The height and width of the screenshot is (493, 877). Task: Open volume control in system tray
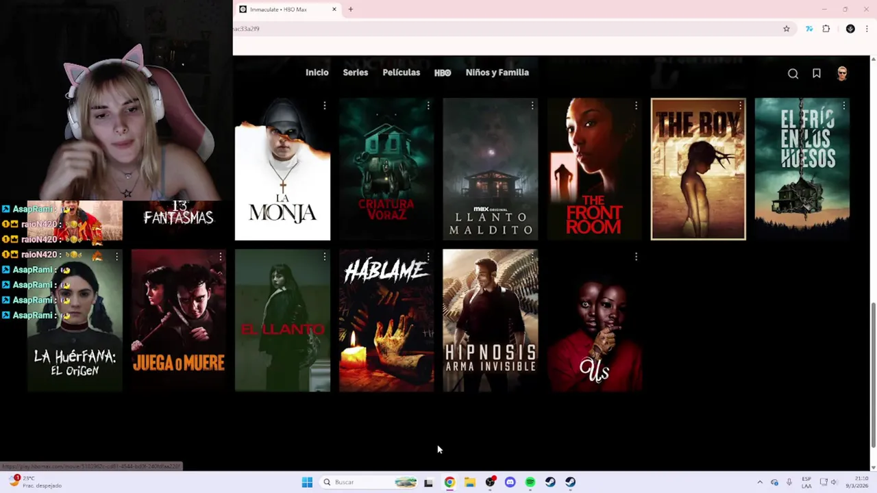coord(834,482)
